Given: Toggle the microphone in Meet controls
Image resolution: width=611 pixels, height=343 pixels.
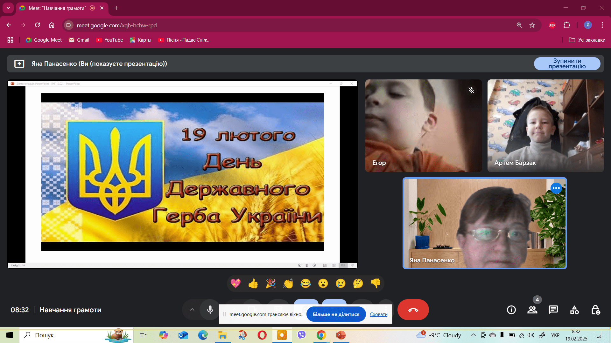Looking at the screenshot, I should (210, 310).
